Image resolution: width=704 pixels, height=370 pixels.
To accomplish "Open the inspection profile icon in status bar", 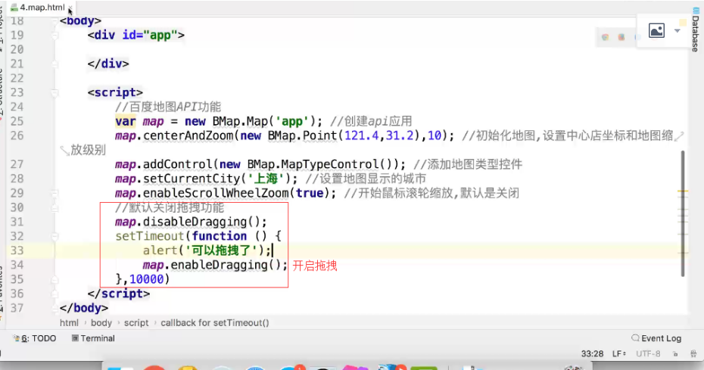I will (x=693, y=354).
